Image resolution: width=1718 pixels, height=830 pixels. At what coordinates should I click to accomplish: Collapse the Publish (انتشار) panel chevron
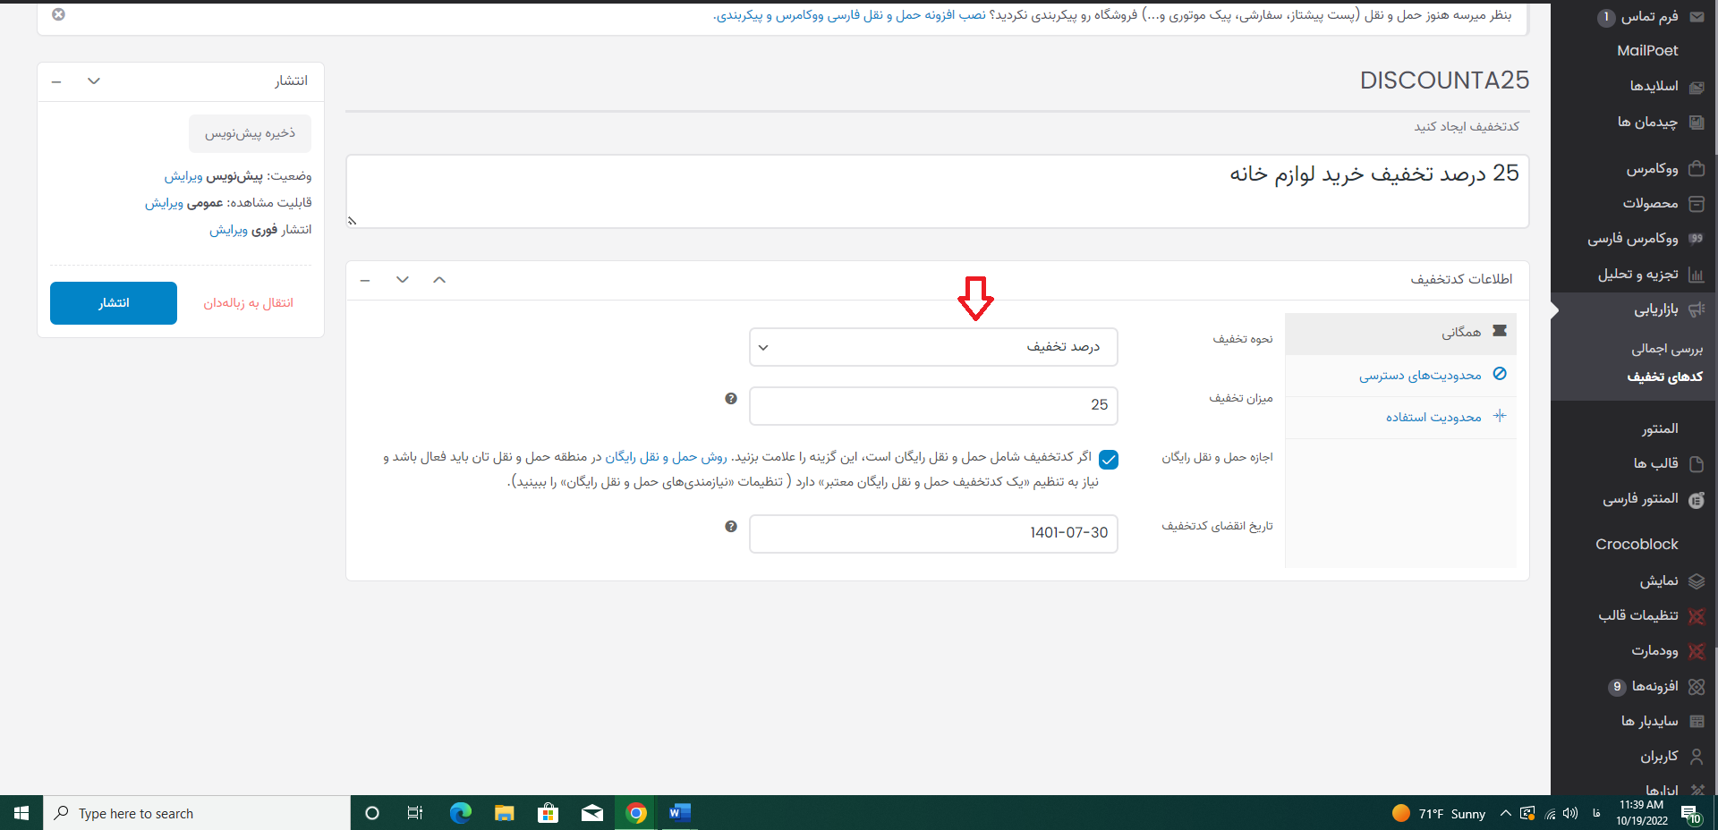pyautogui.click(x=94, y=81)
